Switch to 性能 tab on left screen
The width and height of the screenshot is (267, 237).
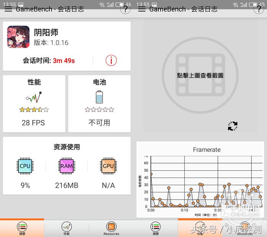click(x=67, y=228)
